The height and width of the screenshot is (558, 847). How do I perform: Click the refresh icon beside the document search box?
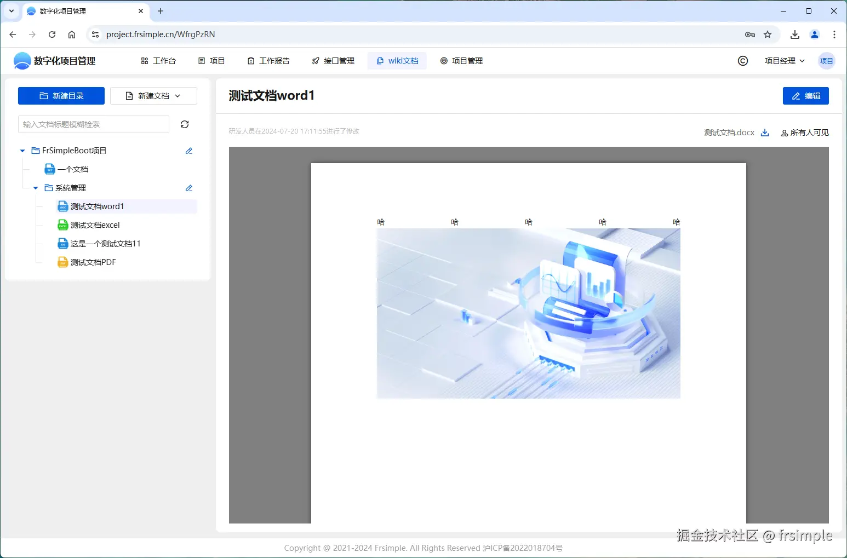pyautogui.click(x=184, y=124)
